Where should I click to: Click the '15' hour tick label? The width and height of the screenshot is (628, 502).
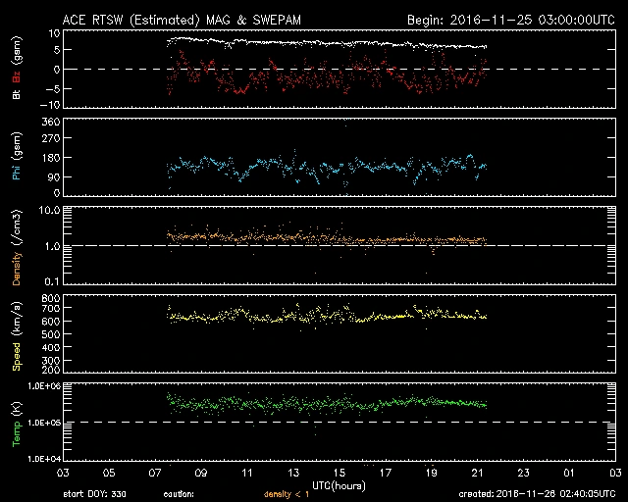(x=340, y=473)
